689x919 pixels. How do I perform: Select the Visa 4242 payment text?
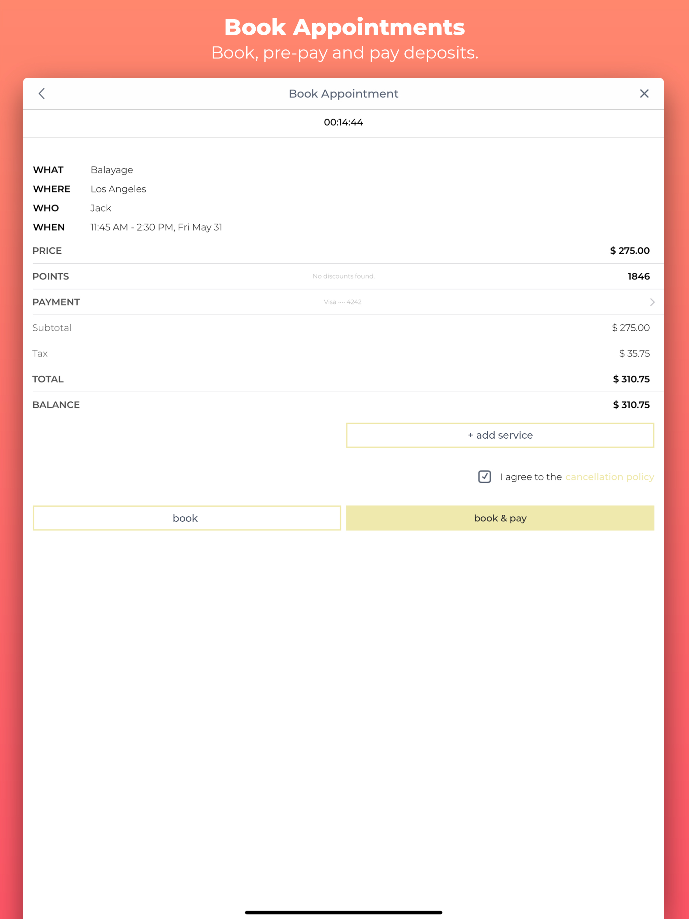[343, 302]
